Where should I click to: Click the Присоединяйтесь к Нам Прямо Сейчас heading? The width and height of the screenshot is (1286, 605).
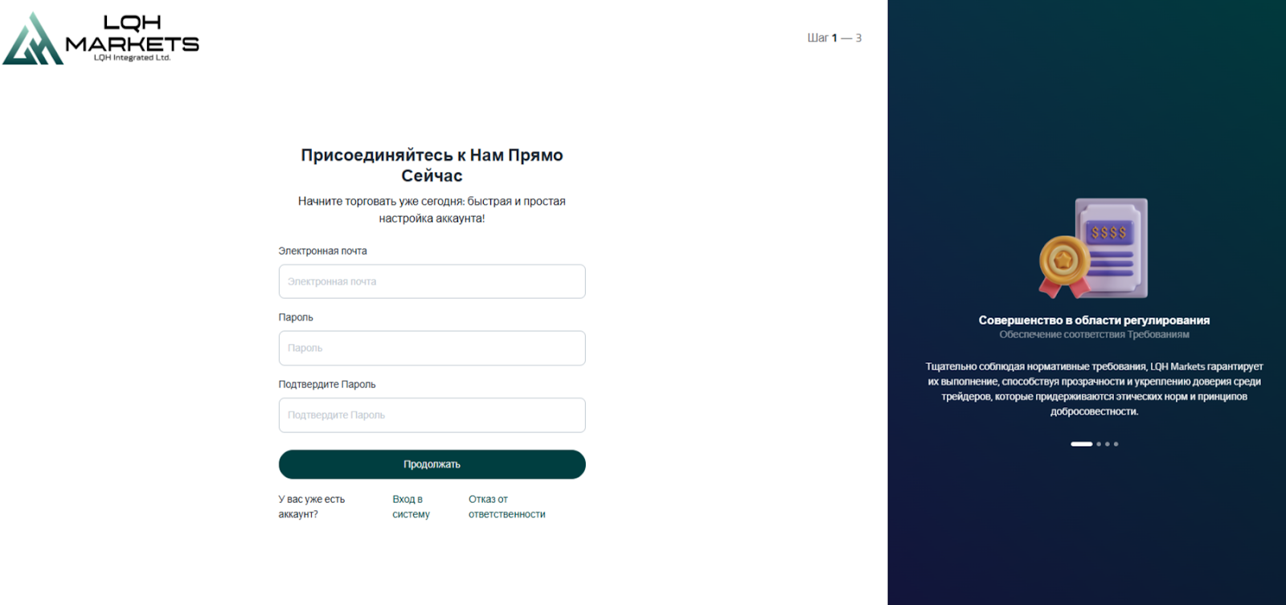coord(432,166)
